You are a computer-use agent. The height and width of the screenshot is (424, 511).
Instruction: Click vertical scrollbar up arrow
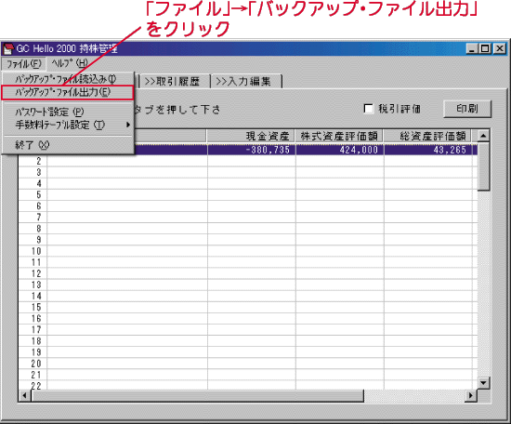pos(483,136)
